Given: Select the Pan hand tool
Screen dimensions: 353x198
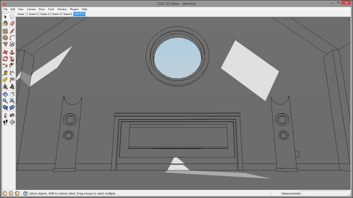Looking at the screenshot, I should [12, 94].
